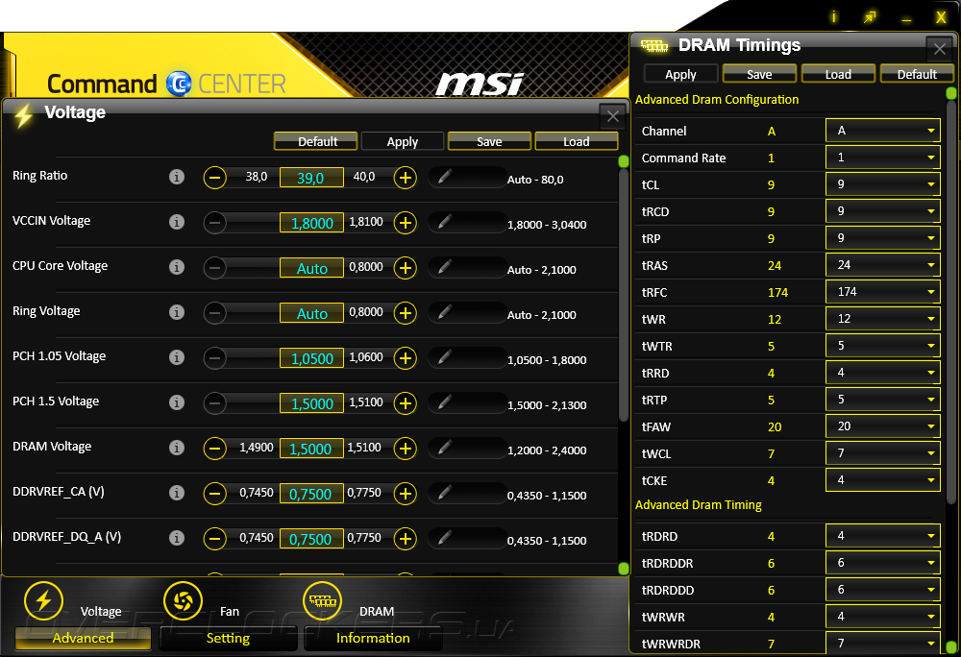Open Ring Ratio info icon
961x657 pixels.
pos(177,177)
